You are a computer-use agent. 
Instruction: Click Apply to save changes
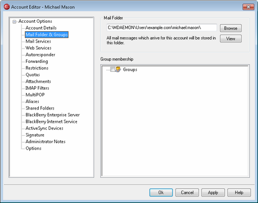213,193
